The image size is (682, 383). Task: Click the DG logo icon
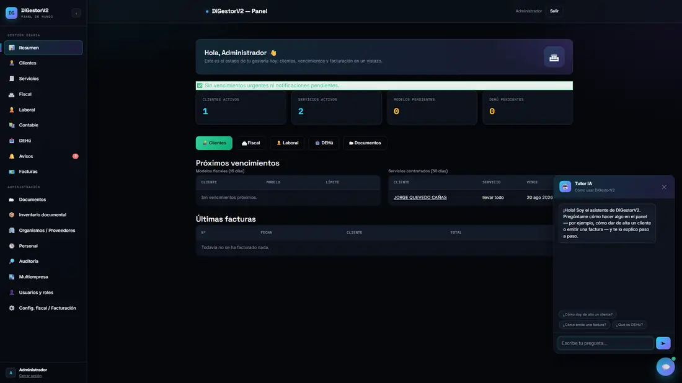point(11,13)
